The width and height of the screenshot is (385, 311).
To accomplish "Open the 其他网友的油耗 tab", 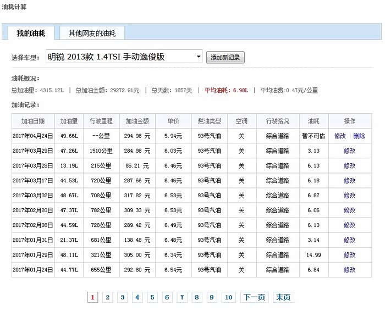I will (92, 33).
